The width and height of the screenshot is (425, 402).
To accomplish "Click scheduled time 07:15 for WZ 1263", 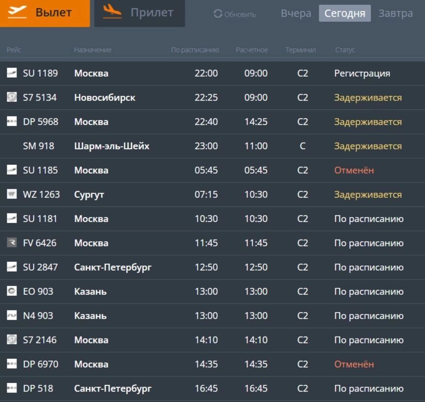I will 206,194.
